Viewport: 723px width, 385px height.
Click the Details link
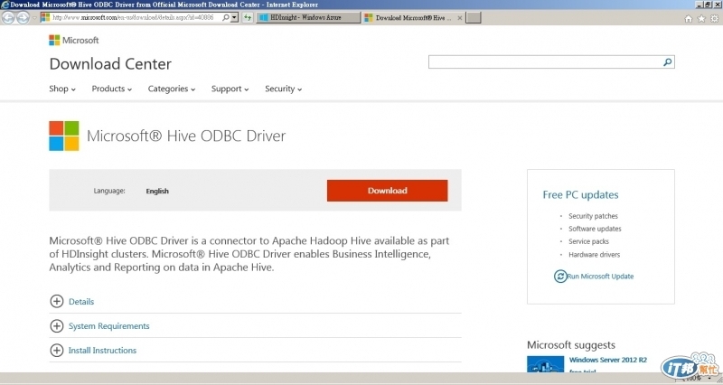pyautogui.click(x=81, y=302)
